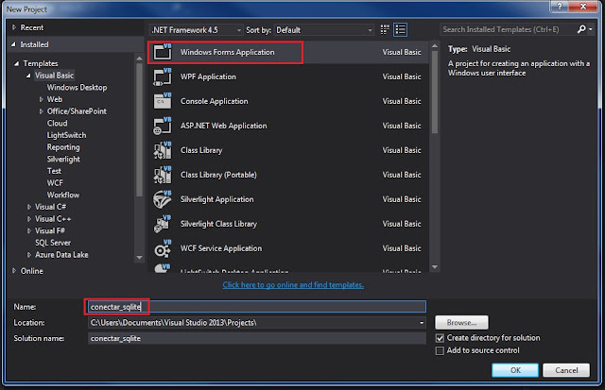Select Windows Desktop in the tree
This screenshot has width=605, height=390.
click(77, 88)
